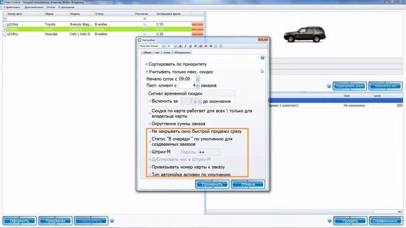Image resolution: width=406 pixels, height=228 pixels.
Task: Toggle bold formatting in settings toolbar
Action: click(x=180, y=46)
